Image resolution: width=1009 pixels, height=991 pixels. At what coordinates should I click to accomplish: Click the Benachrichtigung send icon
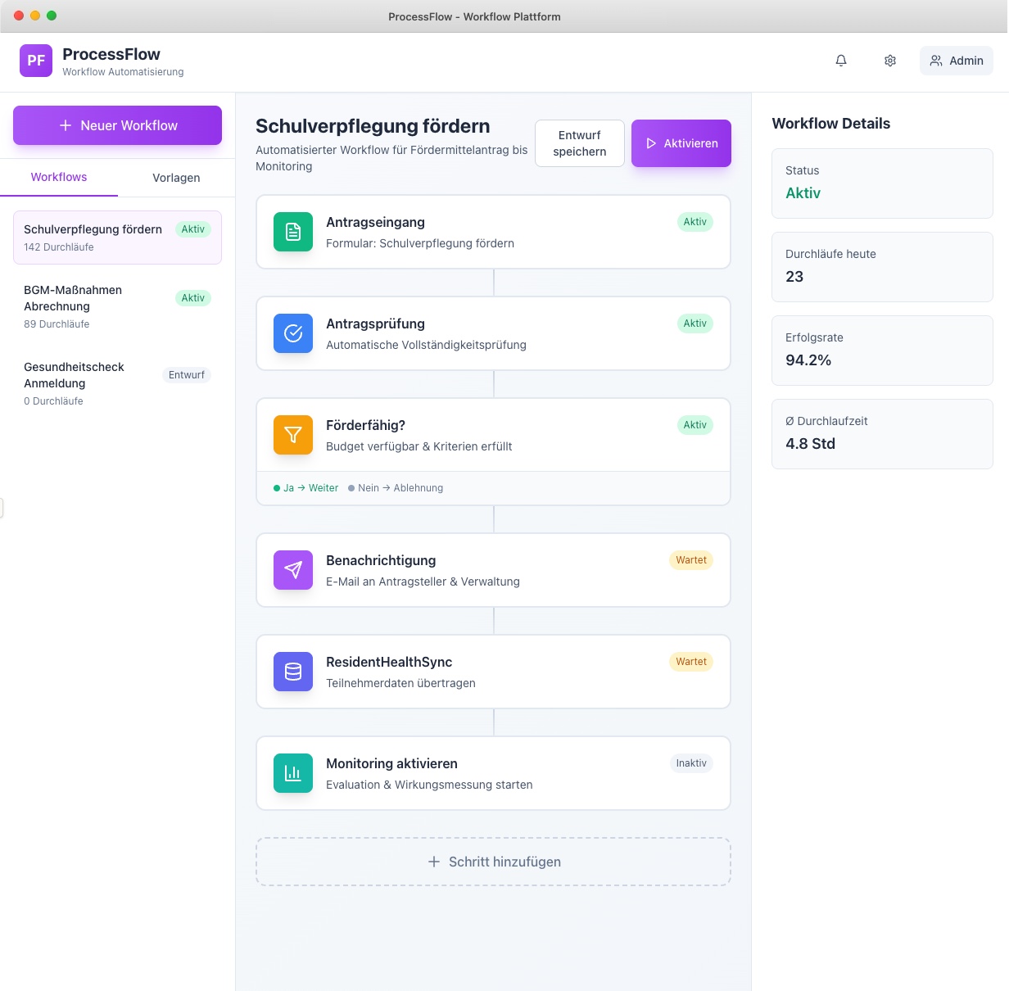tap(292, 570)
